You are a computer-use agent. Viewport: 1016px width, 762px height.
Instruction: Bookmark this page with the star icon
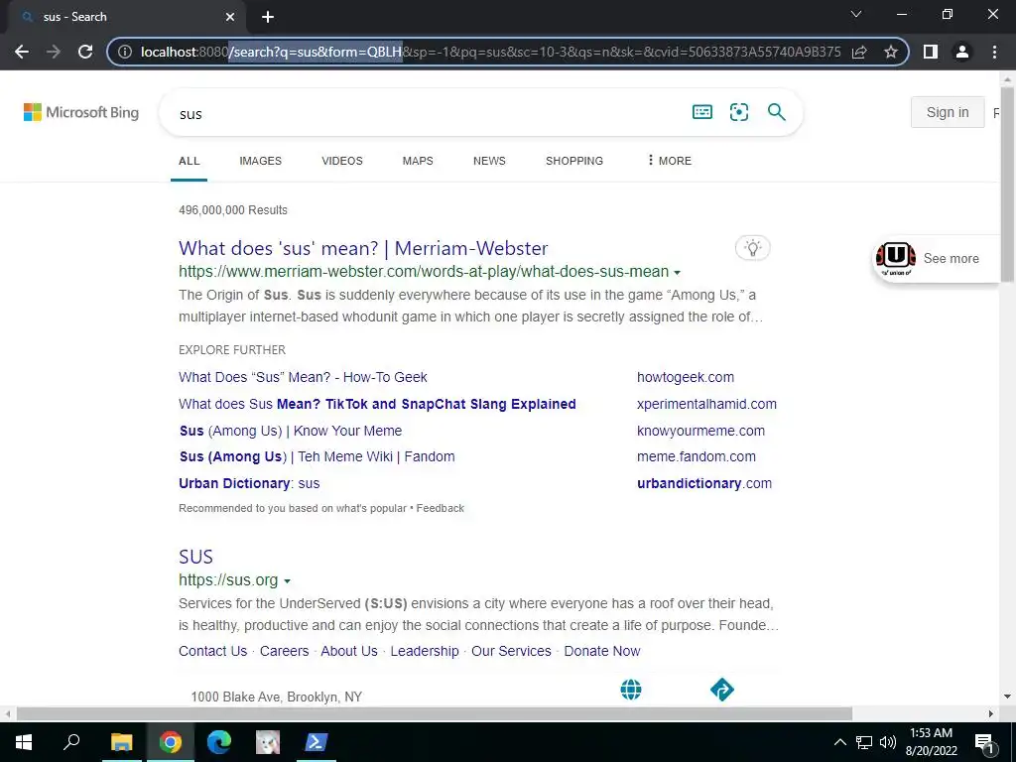click(891, 52)
